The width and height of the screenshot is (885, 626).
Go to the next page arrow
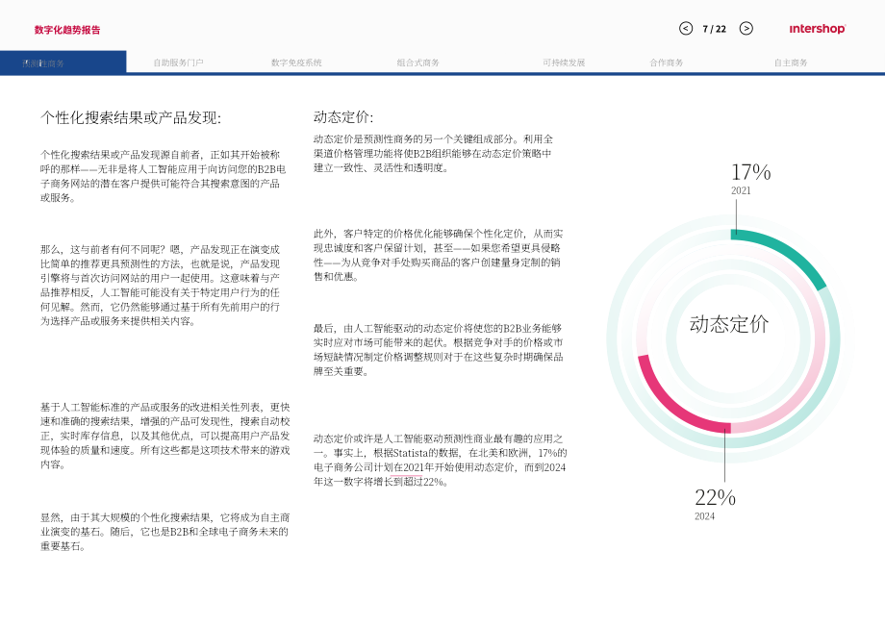pos(746,28)
